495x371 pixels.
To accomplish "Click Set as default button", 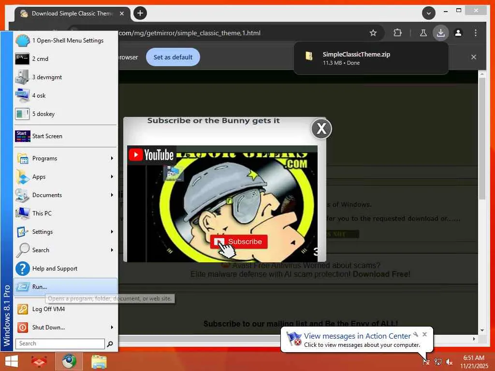I will (173, 57).
